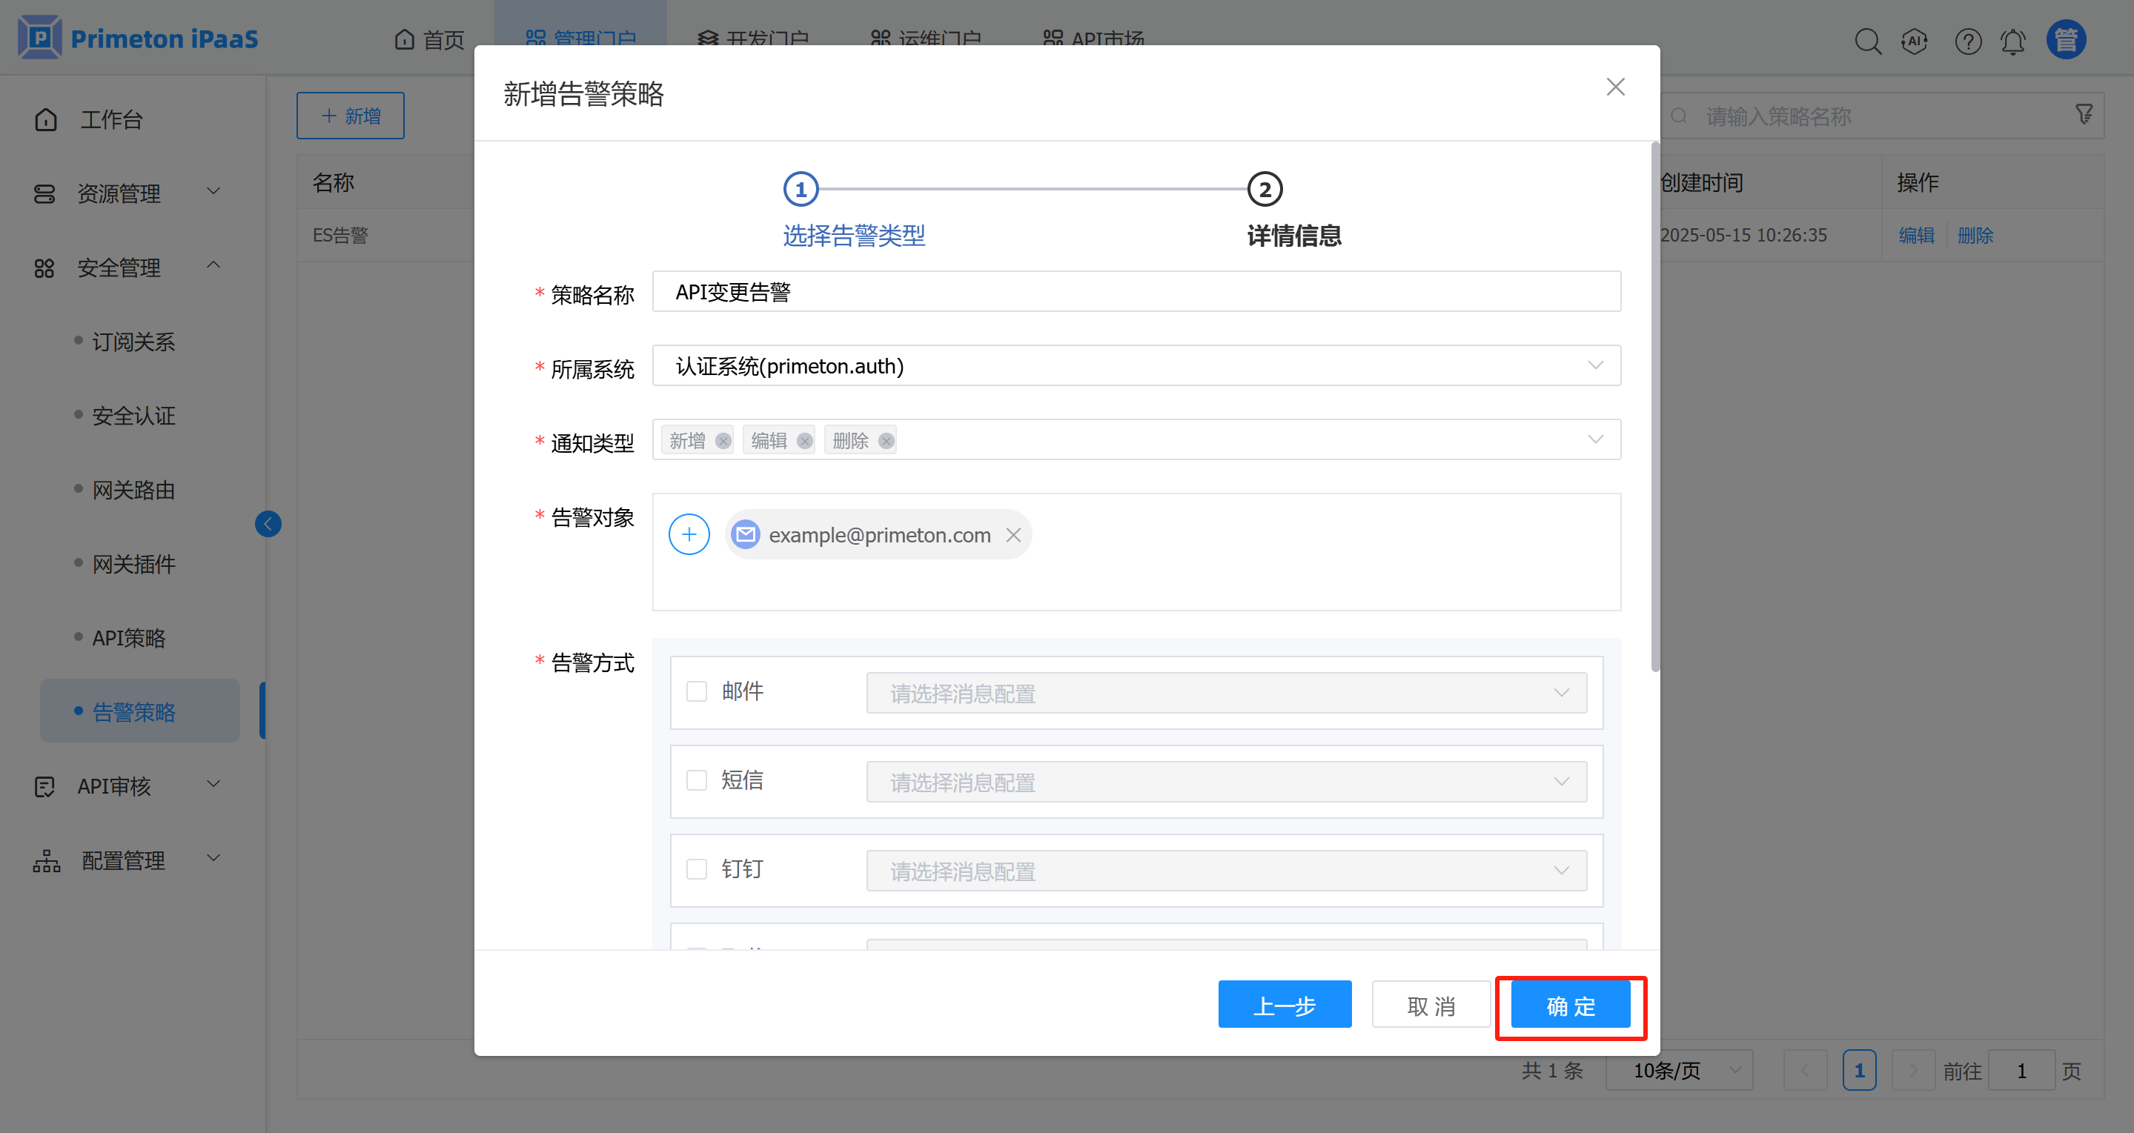This screenshot has height=1133, width=2134.
Task: Open the 所属系统 dropdown
Action: click(x=1135, y=365)
